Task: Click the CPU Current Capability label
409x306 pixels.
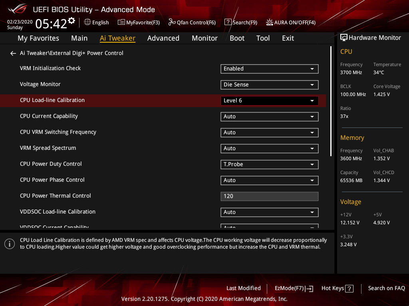Action: pos(49,116)
